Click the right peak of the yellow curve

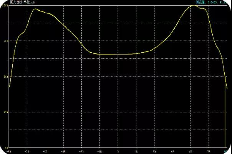[x=192, y=6]
